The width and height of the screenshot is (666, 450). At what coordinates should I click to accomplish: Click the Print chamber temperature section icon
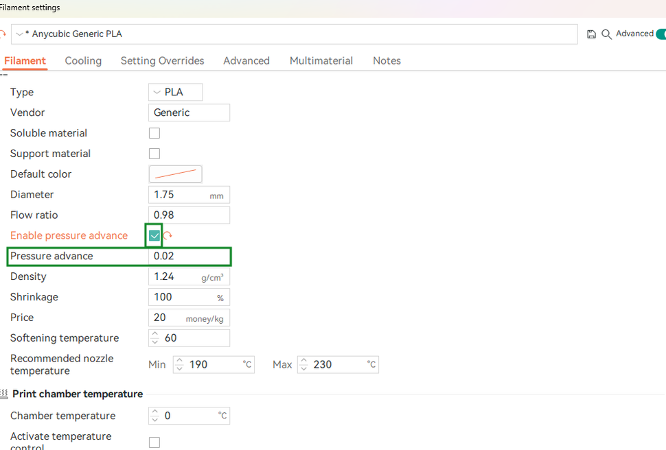tap(4, 394)
